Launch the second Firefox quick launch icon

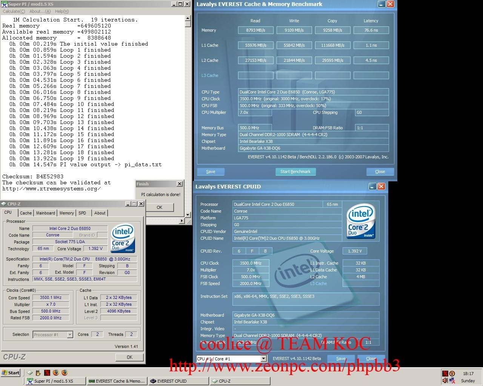click(x=65, y=373)
